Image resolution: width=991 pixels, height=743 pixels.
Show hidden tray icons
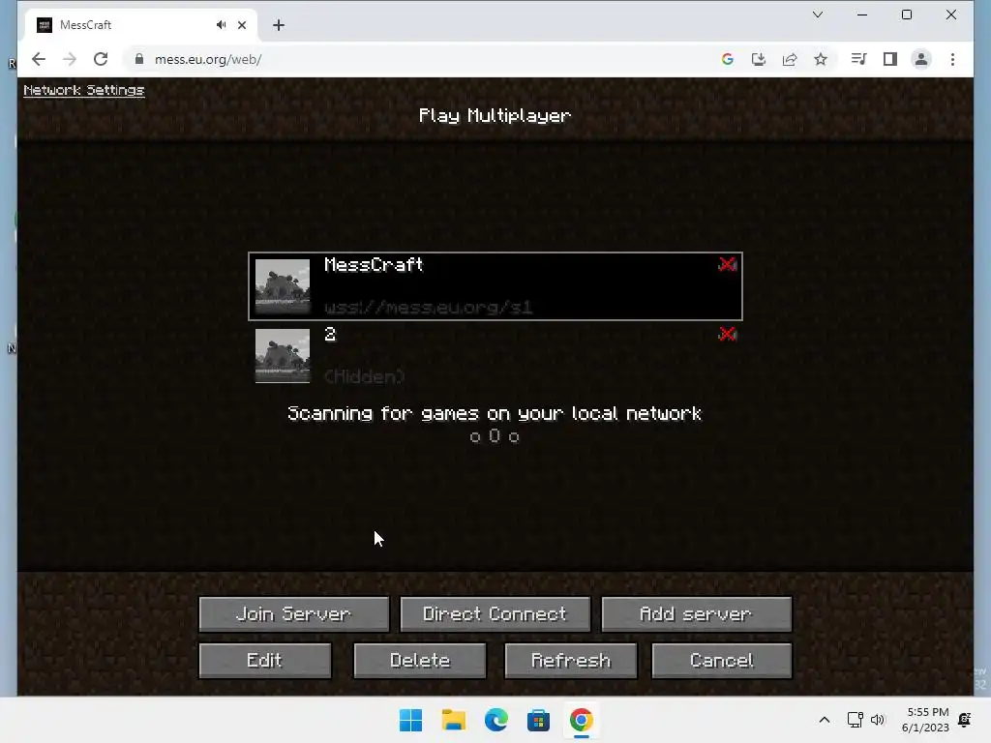pyautogui.click(x=825, y=720)
